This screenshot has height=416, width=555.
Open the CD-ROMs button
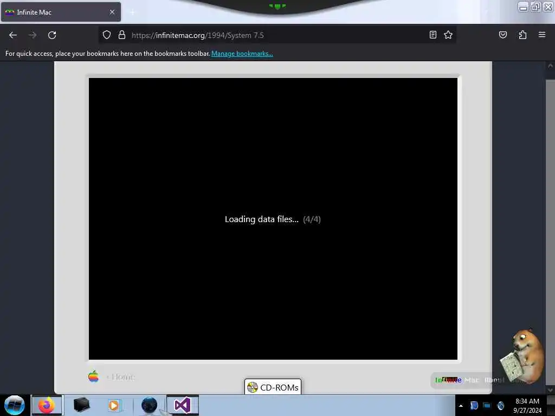point(273,387)
